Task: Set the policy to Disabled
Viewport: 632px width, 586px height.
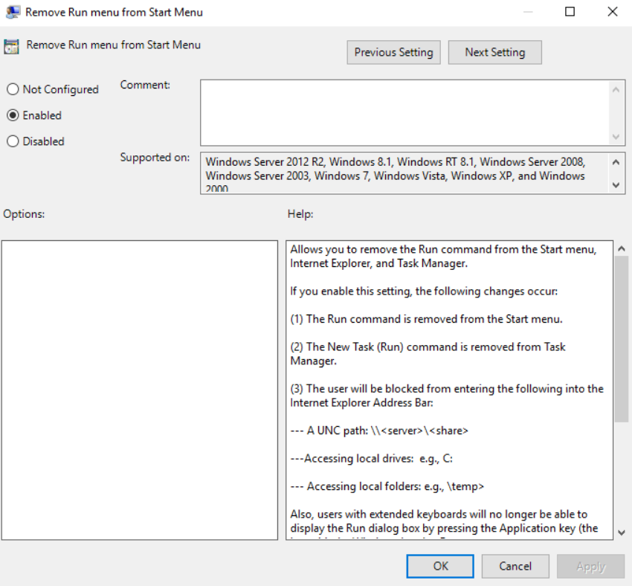Action: (x=13, y=141)
